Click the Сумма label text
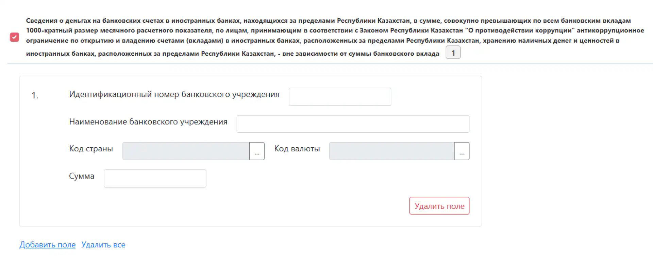 coord(82,176)
